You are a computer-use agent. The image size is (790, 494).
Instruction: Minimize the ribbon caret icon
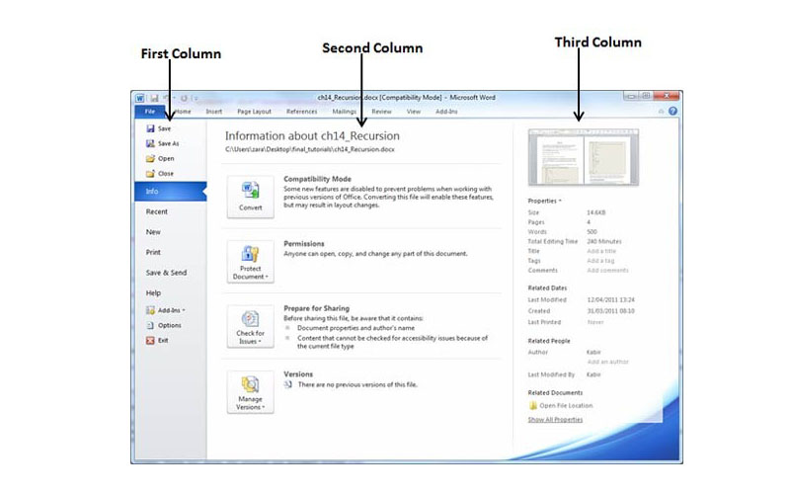tap(661, 112)
